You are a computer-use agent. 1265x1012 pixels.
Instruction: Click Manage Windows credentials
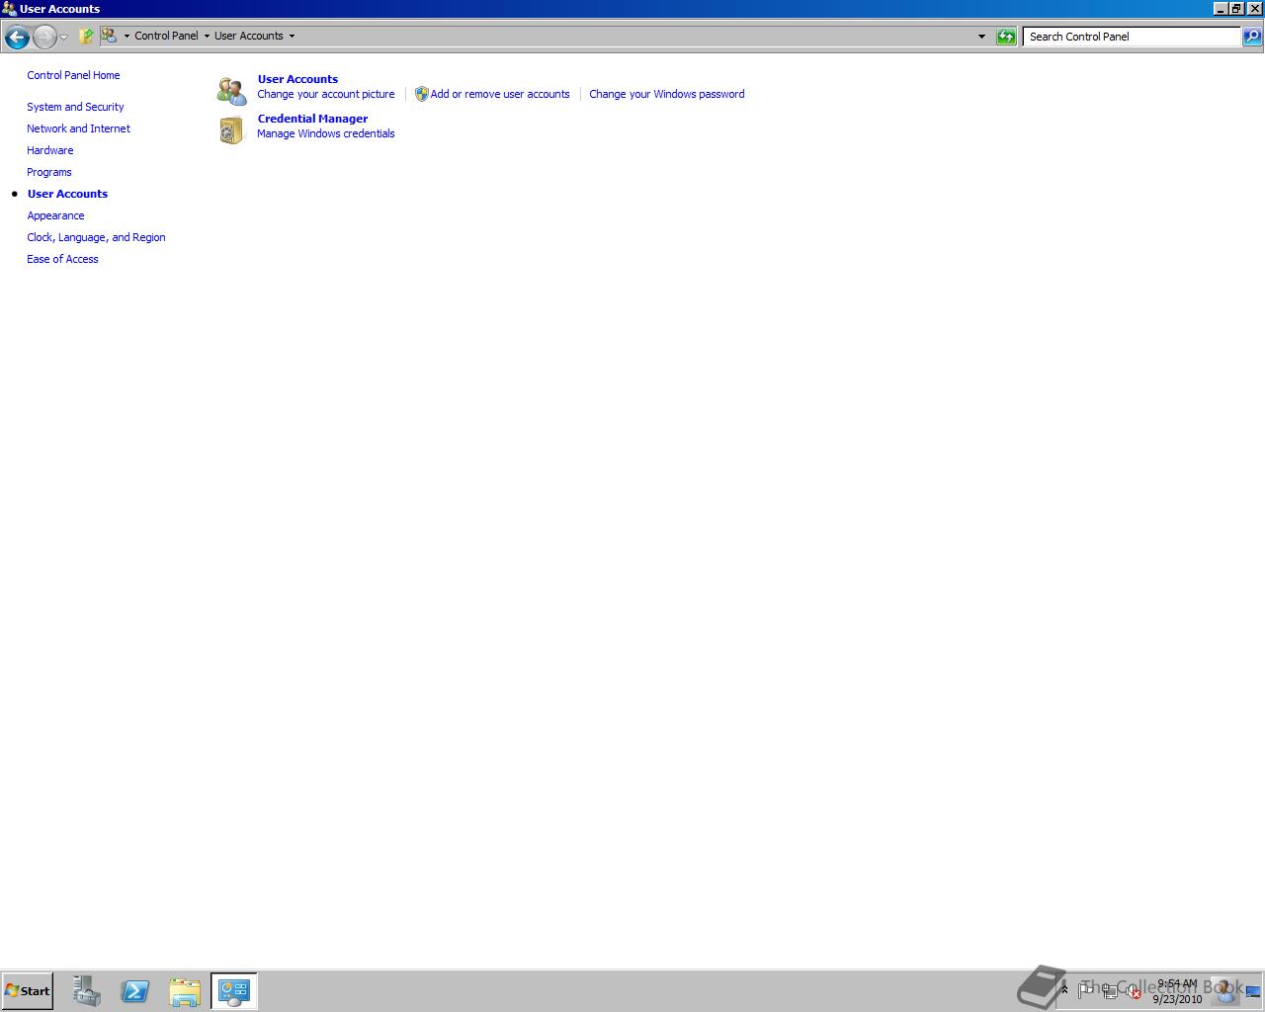(x=325, y=133)
